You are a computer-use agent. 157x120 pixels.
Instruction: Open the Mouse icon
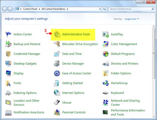(x=57, y=102)
